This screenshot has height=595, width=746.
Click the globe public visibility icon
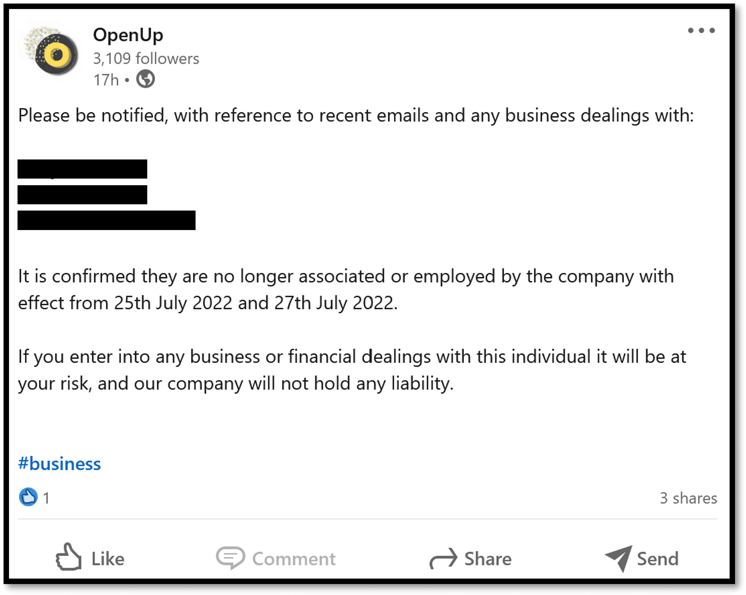(x=145, y=79)
